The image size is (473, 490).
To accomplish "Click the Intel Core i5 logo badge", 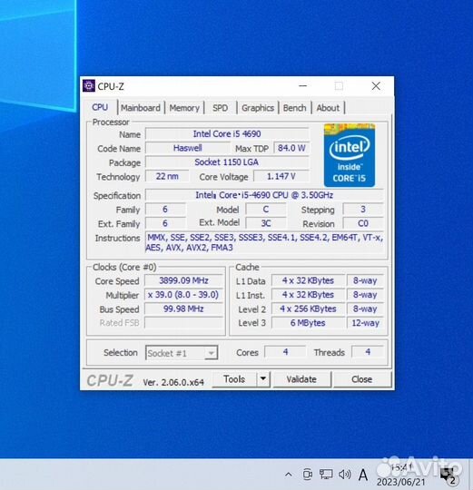I will click(x=350, y=155).
